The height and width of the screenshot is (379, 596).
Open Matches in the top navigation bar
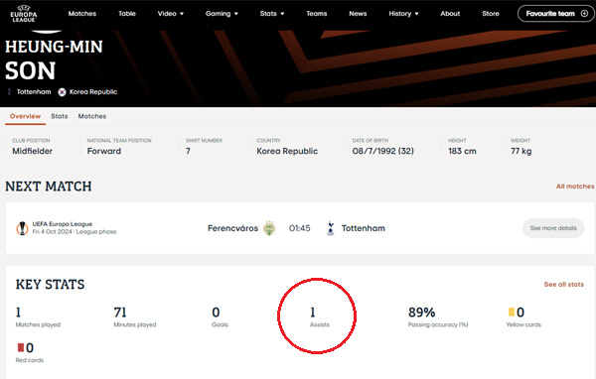pos(82,14)
